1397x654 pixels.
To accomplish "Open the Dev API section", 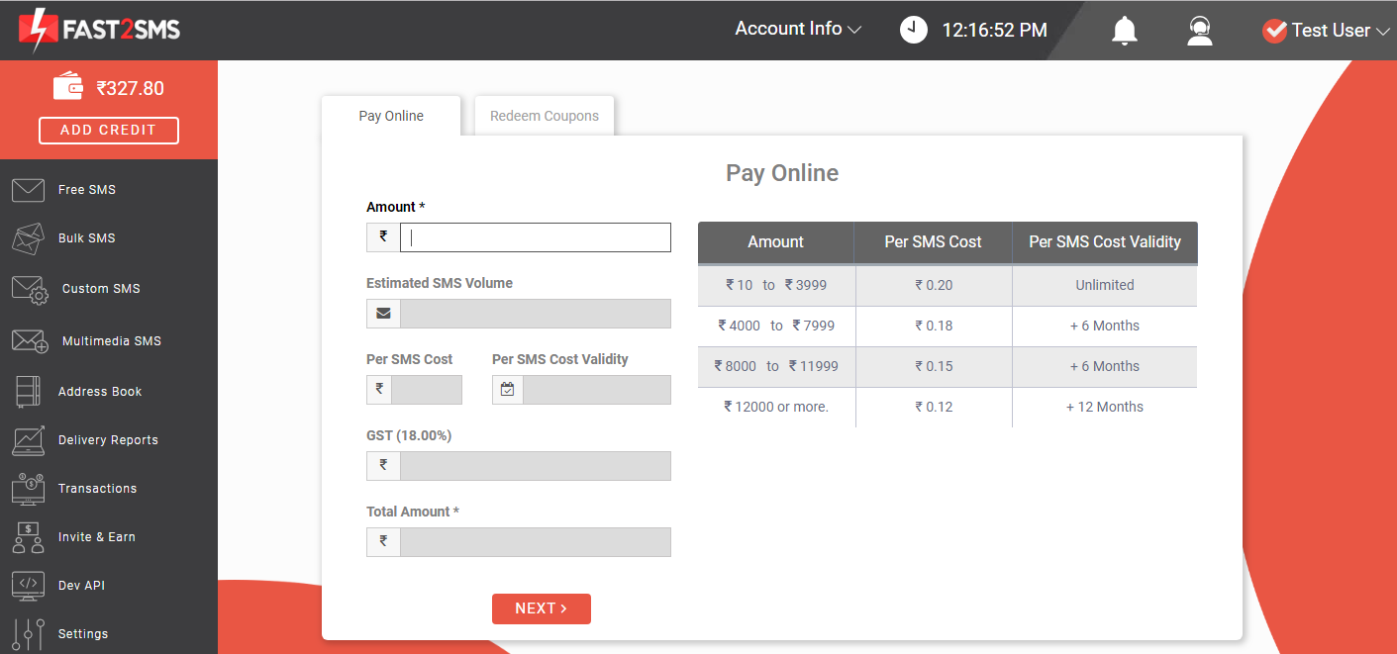I will pyautogui.click(x=81, y=585).
